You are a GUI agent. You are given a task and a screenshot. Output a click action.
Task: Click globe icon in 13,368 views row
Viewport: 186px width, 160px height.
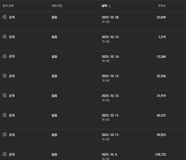tap(4, 56)
